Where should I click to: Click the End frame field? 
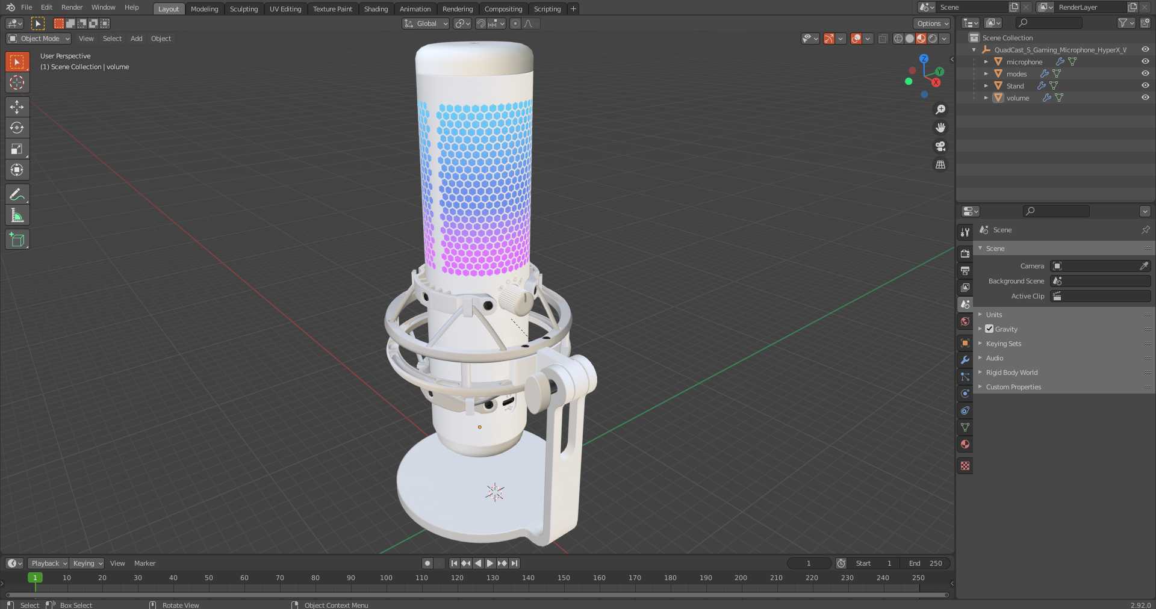926,563
